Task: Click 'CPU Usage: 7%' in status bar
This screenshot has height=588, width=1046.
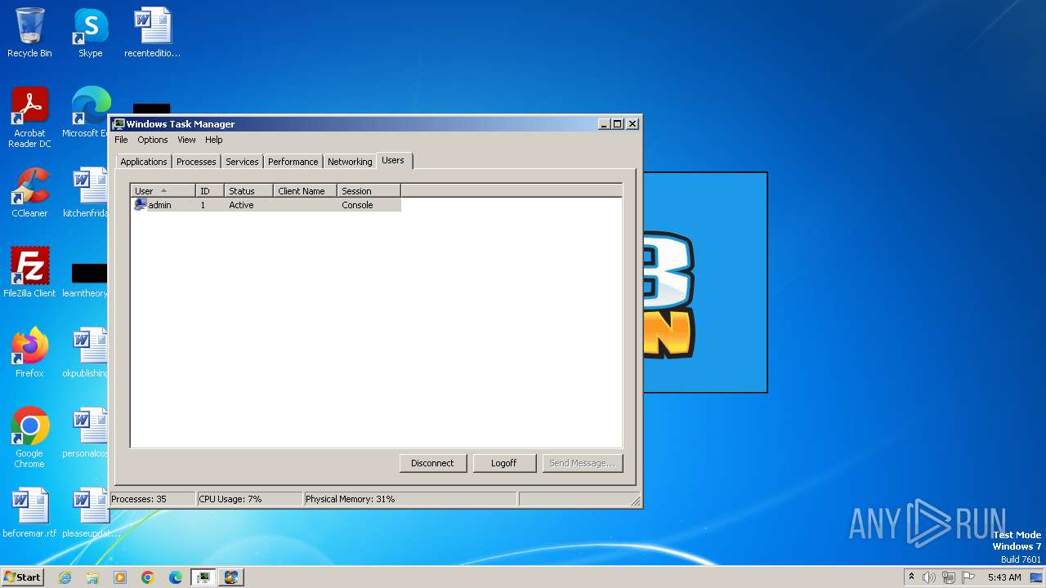Action: click(x=249, y=499)
